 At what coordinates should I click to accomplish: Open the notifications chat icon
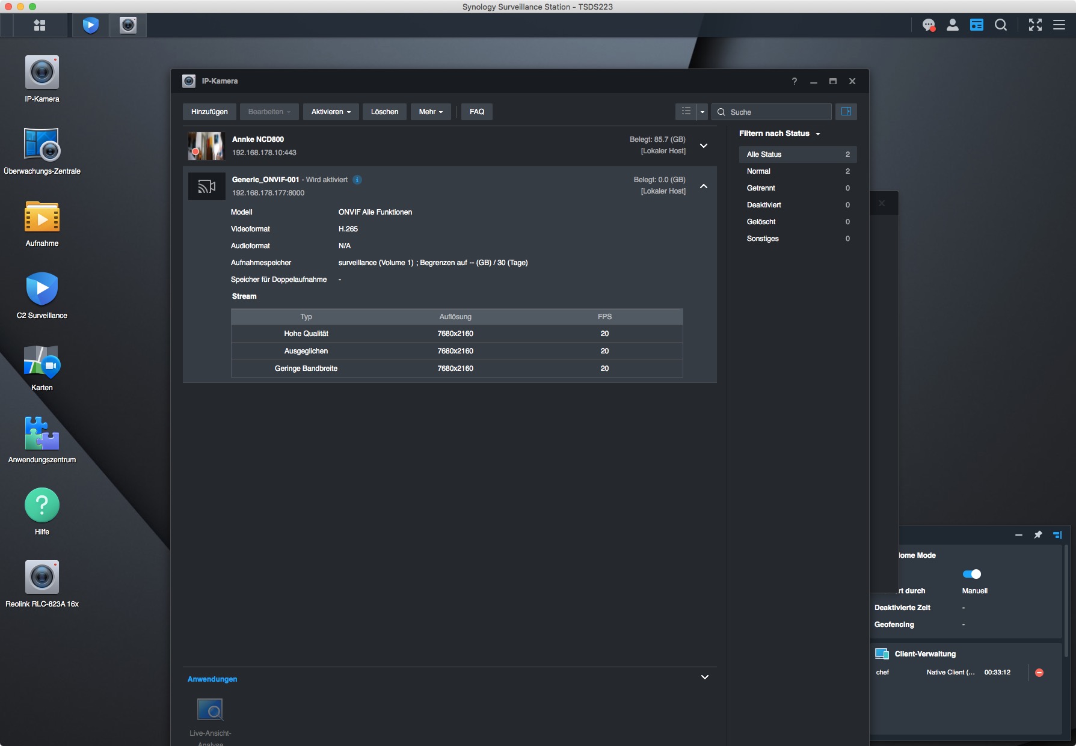point(929,25)
